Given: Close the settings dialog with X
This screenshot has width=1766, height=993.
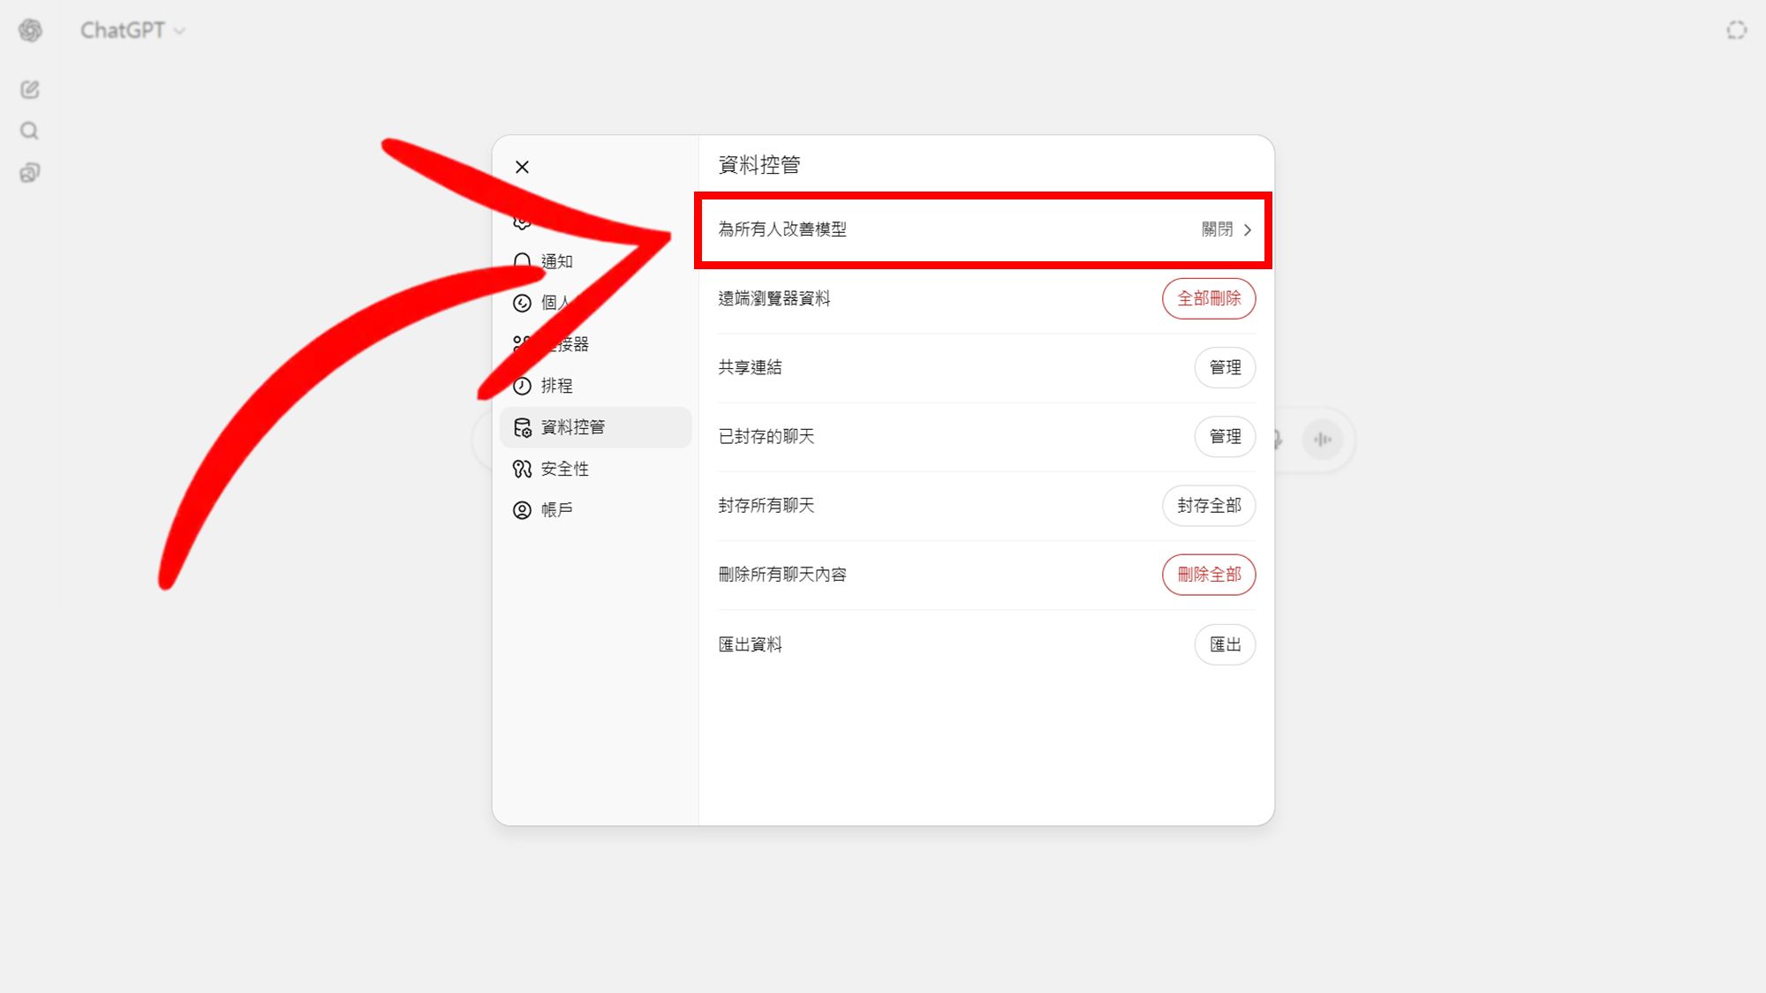Looking at the screenshot, I should [x=522, y=167].
